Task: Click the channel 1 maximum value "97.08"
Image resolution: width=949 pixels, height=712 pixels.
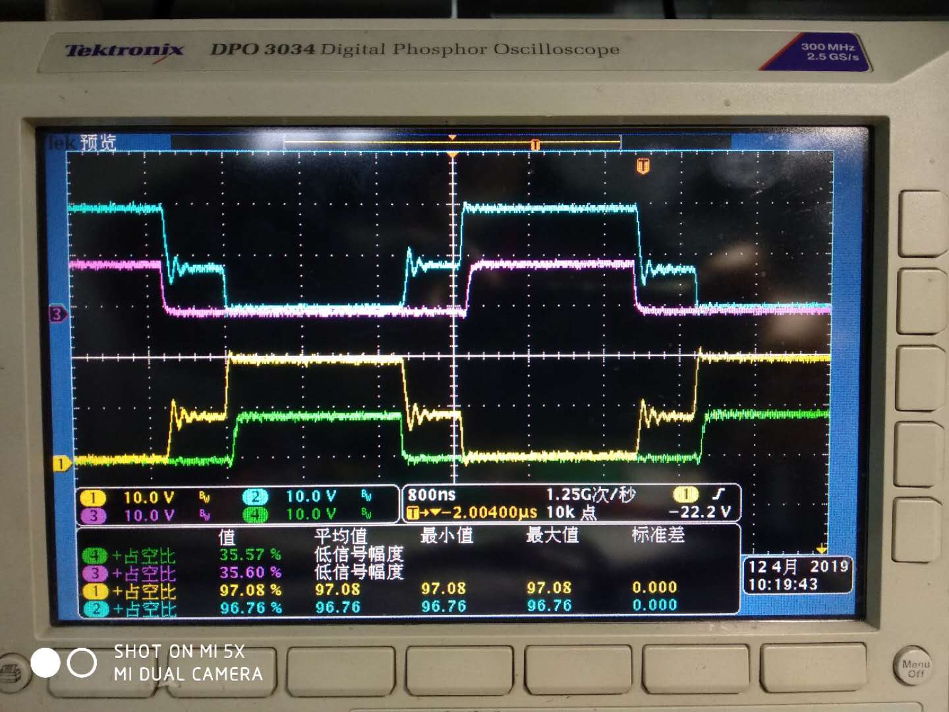Action: [x=549, y=587]
